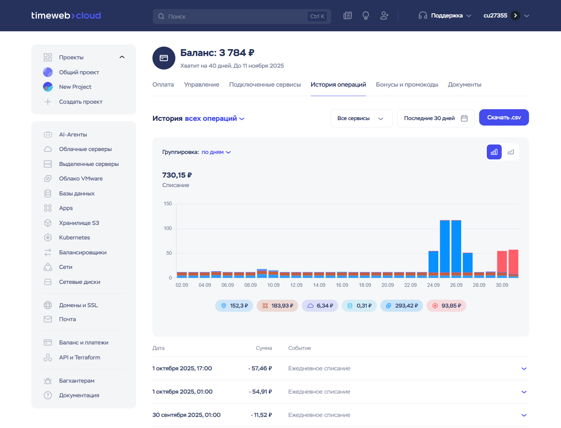
Task: Open Багхантерам bug icon item
Action: coord(76,381)
